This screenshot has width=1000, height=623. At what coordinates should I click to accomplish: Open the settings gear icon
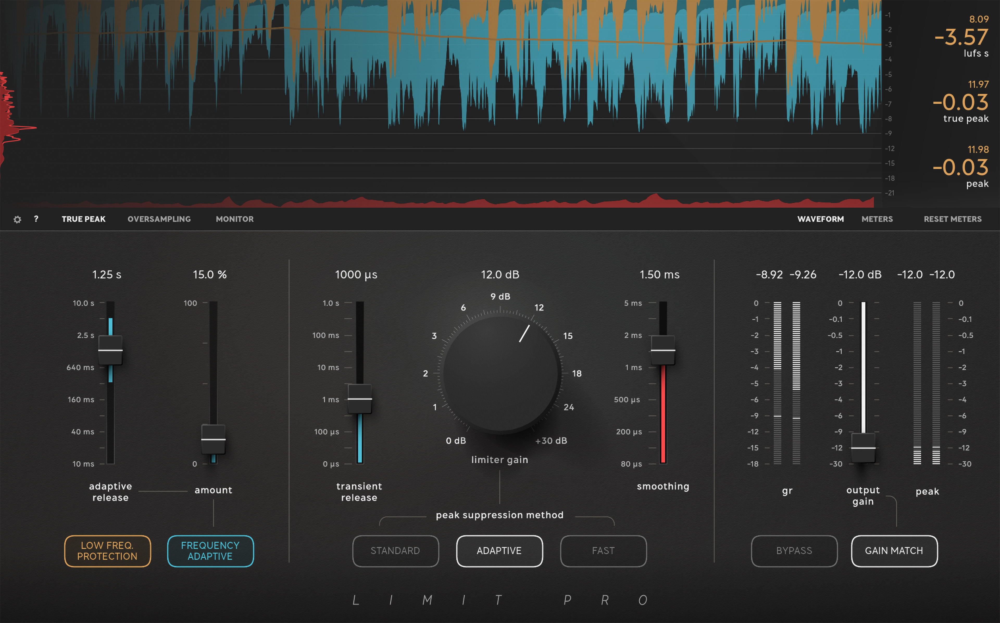click(x=17, y=220)
